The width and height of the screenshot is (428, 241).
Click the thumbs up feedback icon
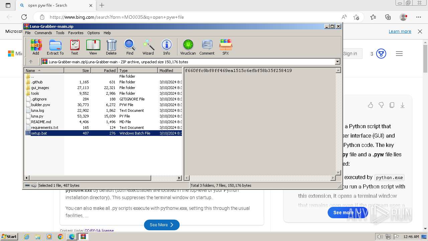pyautogui.click(x=370, y=105)
